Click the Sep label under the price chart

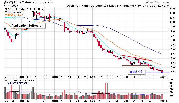[93, 77]
